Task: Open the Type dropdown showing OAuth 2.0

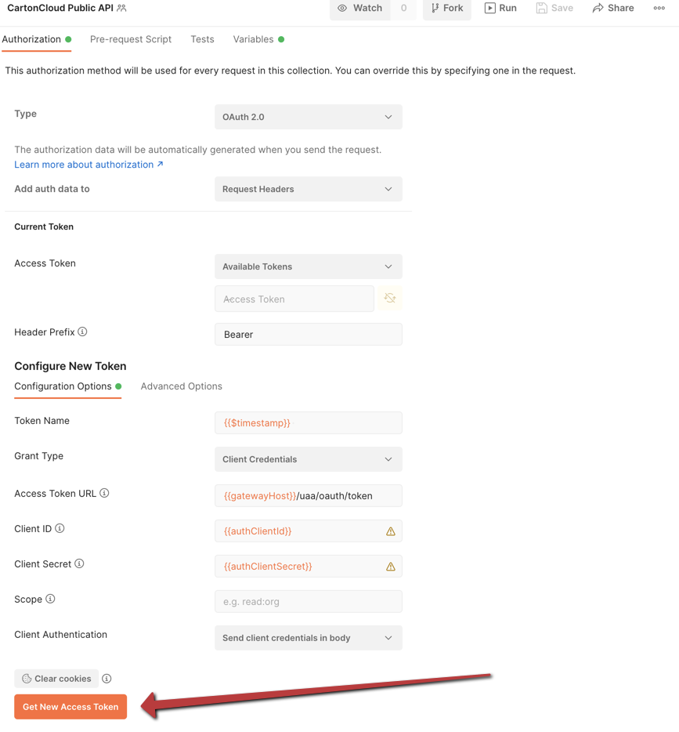Action: click(x=308, y=116)
